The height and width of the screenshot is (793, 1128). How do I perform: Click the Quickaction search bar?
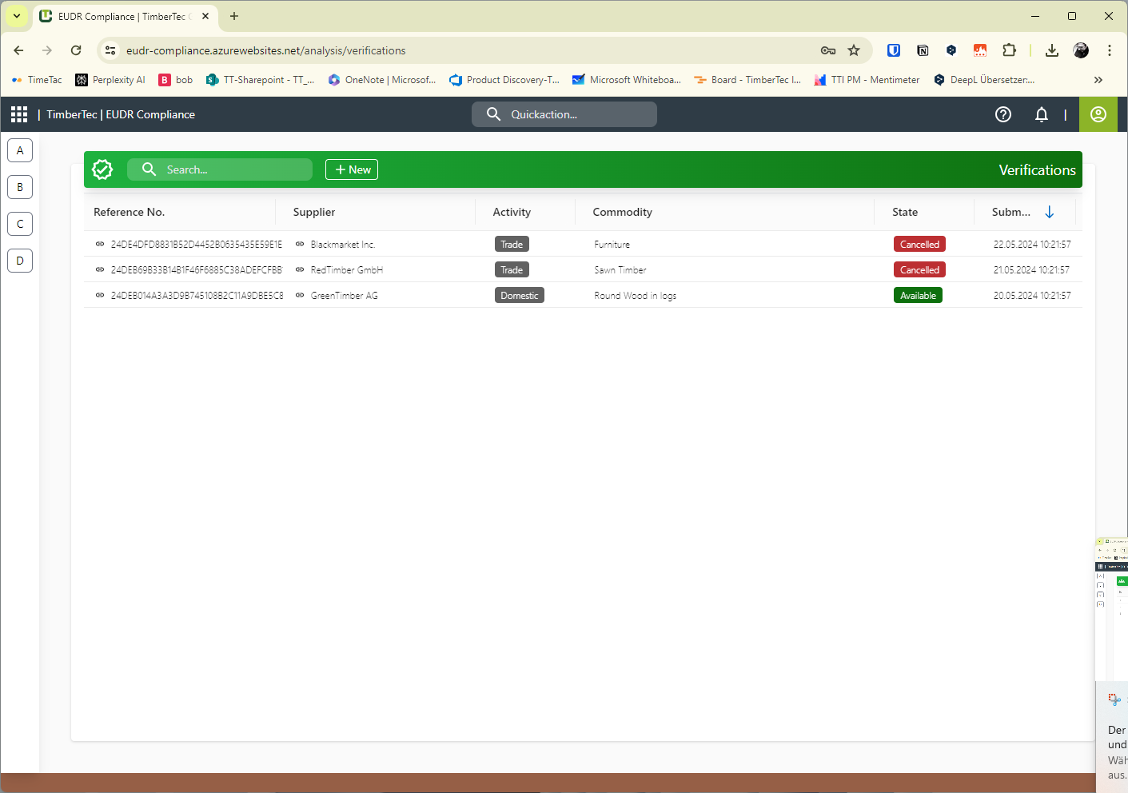(564, 114)
